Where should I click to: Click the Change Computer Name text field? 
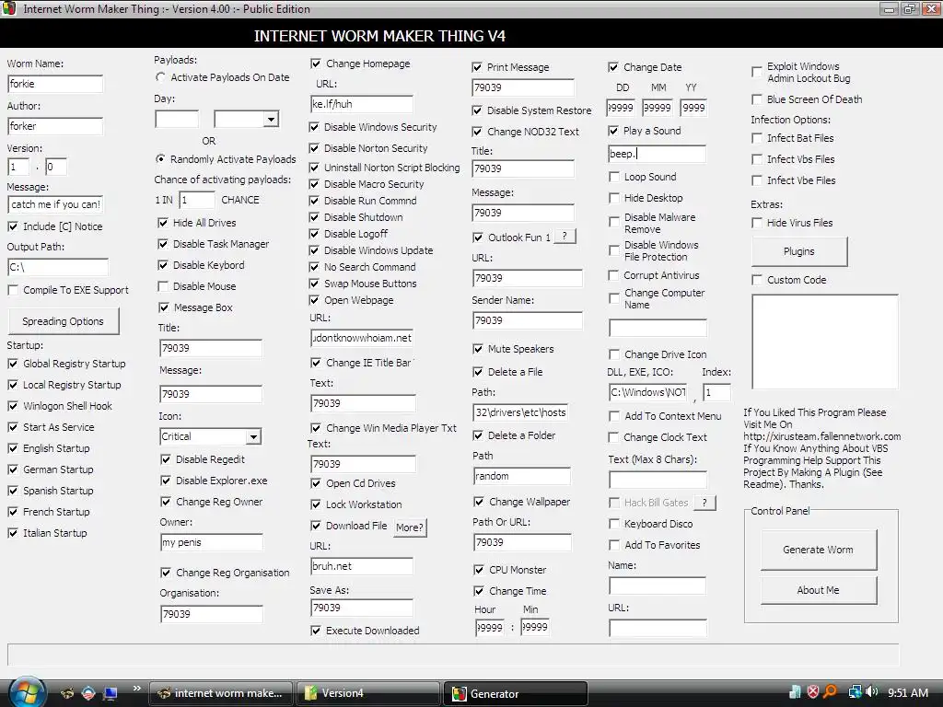658,328
